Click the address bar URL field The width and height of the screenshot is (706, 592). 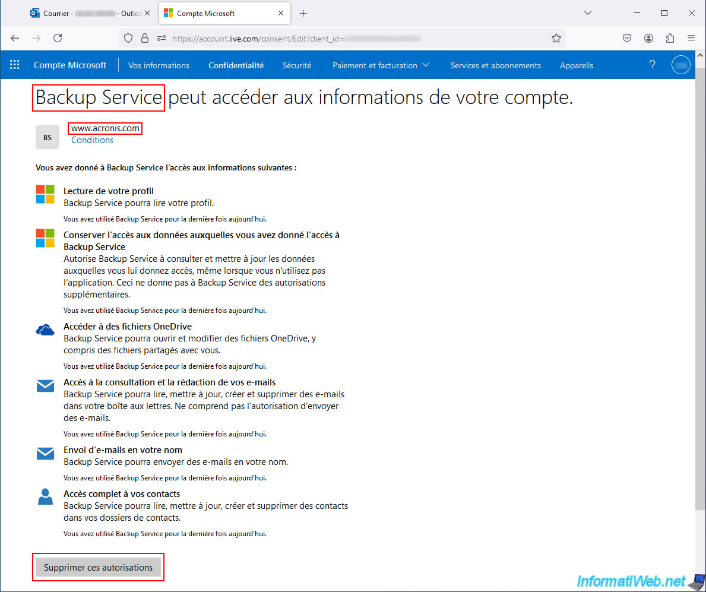click(342, 38)
